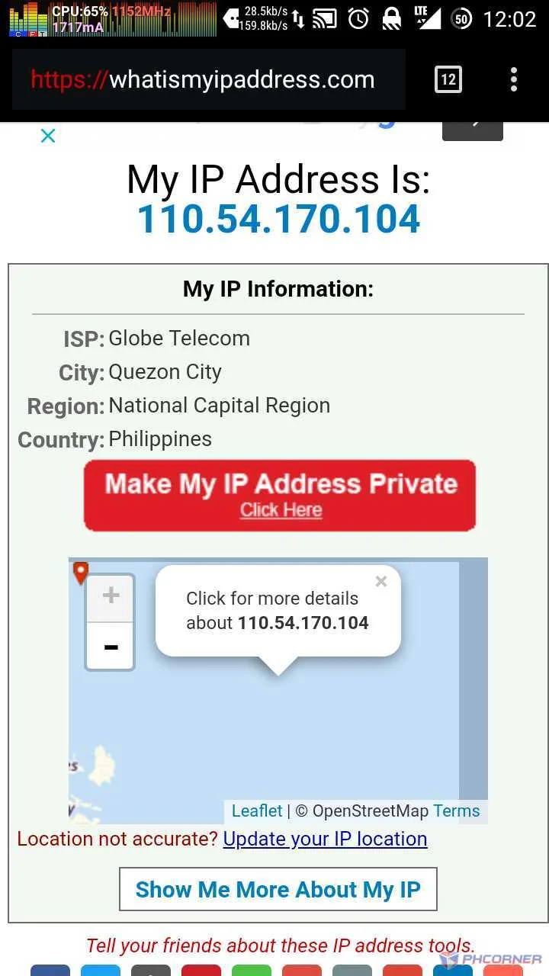549x976 pixels.
Task: Dismiss the map popup with its × icon
Action: tap(381, 581)
